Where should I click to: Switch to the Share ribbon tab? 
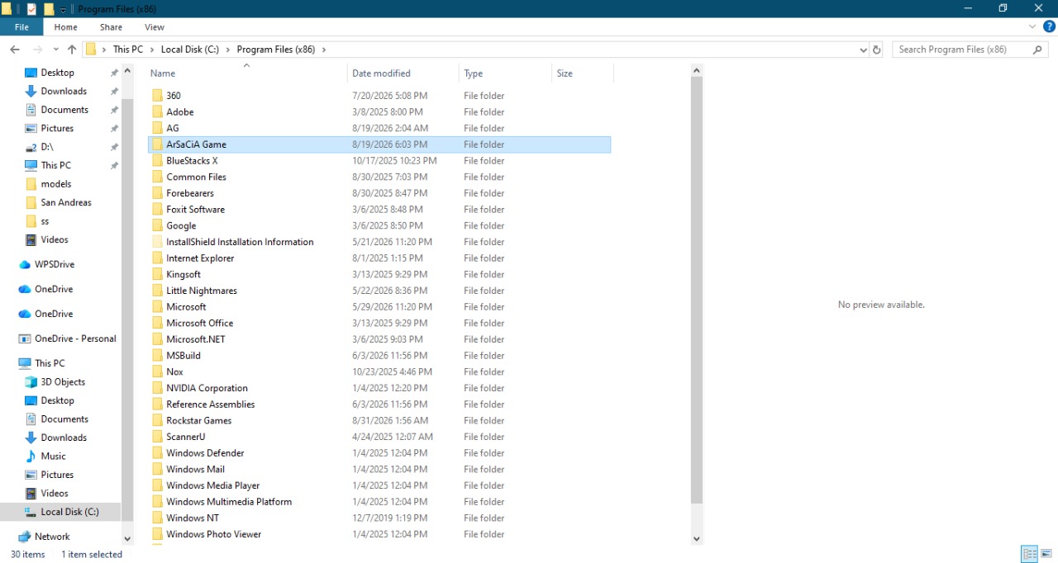point(111,27)
